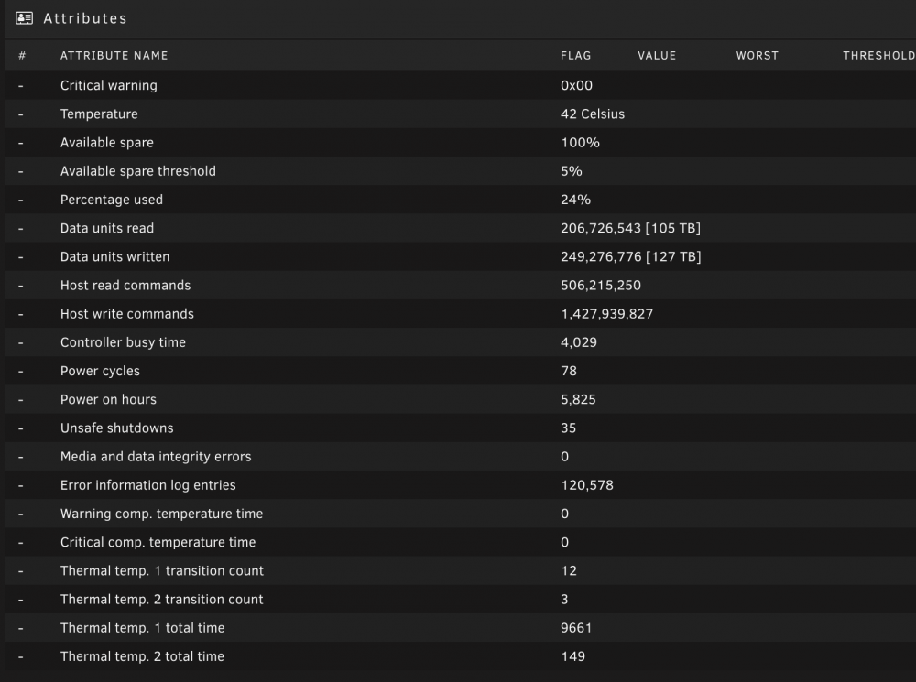Viewport: 916px width, 682px height.
Task: Select Warning comp. temperature time attribute
Action: point(161,514)
